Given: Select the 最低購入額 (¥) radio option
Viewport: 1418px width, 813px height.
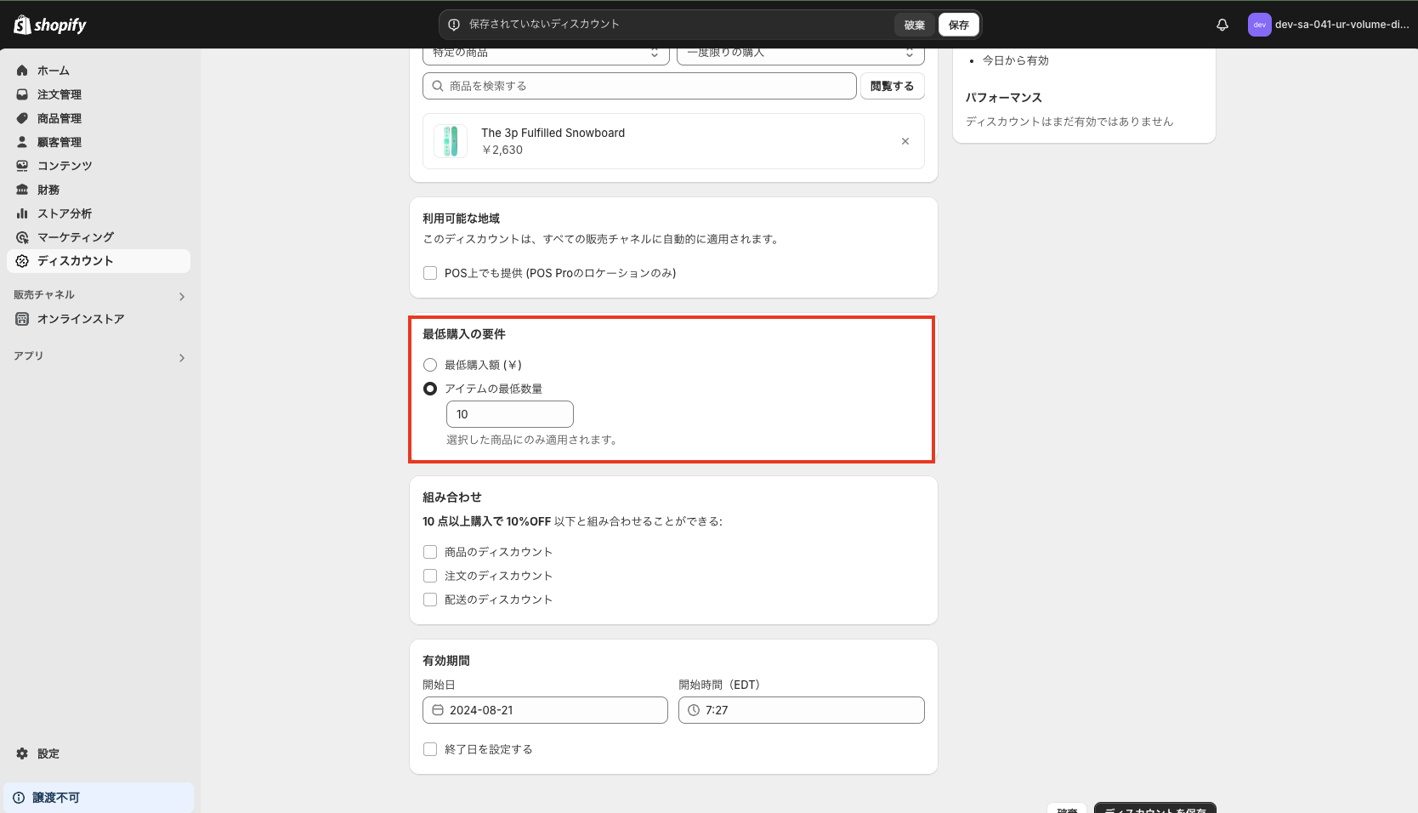Looking at the screenshot, I should click(x=430, y=364).
